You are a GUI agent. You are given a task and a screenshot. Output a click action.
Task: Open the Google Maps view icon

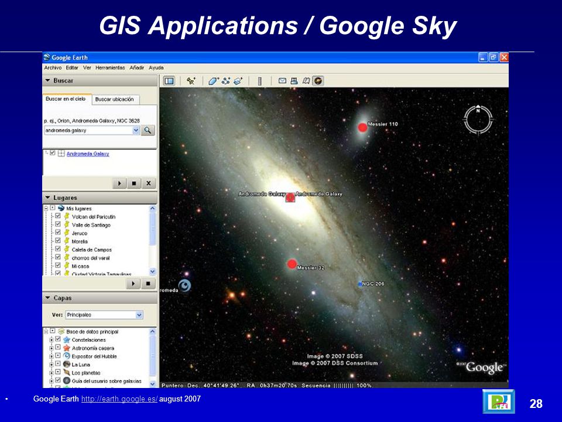pos(306,81)
